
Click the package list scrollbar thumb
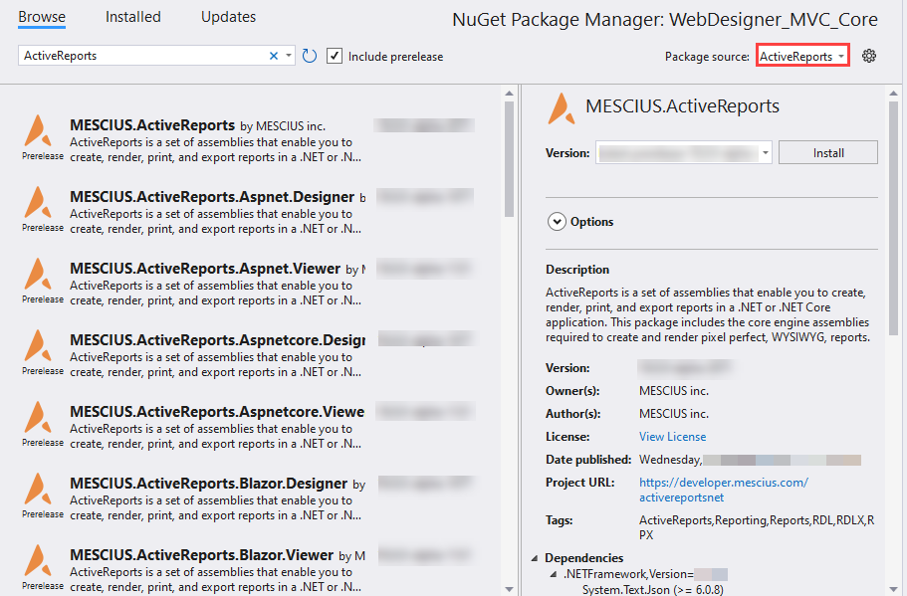[509, 159]
